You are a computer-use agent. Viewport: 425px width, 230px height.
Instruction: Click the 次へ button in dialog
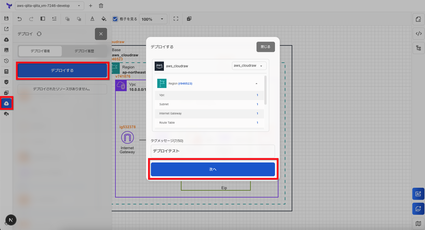pyautogui.click(x=213, y=169)
